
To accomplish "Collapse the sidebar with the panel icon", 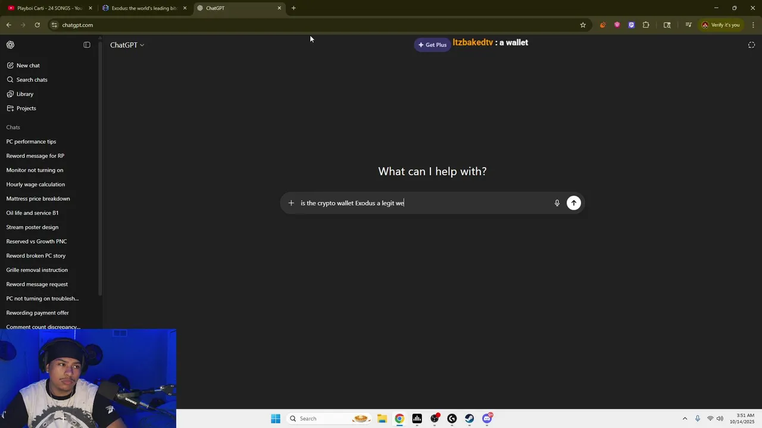I will point(87,45).
